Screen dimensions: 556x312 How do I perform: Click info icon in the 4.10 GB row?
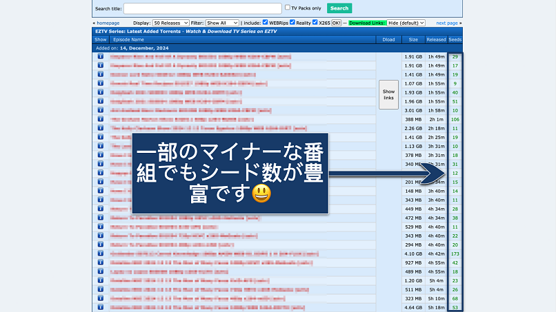click(100, 253)
